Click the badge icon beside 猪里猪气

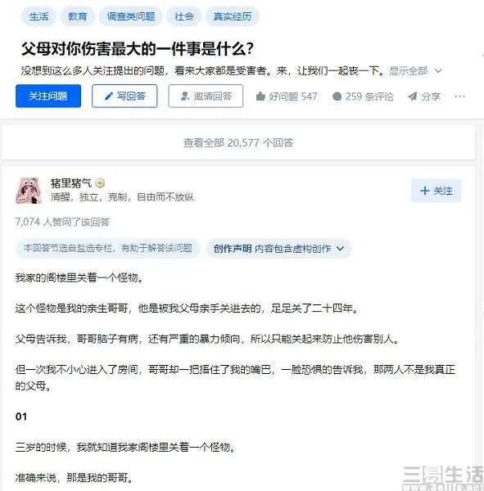(x=100, y=182)
